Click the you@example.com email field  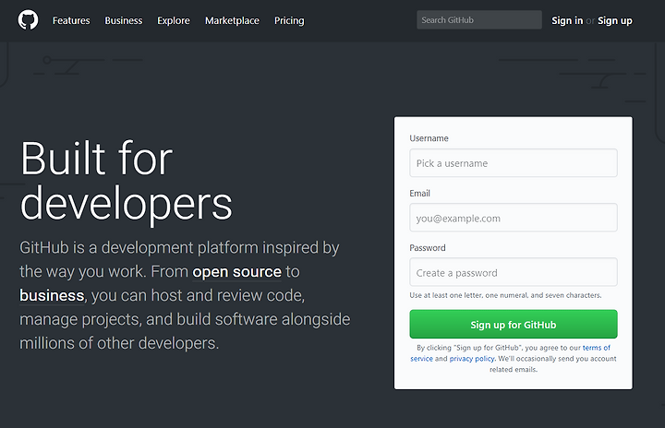(514, 218)
